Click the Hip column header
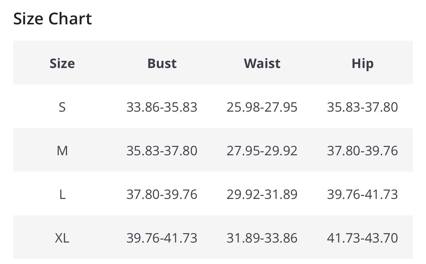 click(362, 64)
